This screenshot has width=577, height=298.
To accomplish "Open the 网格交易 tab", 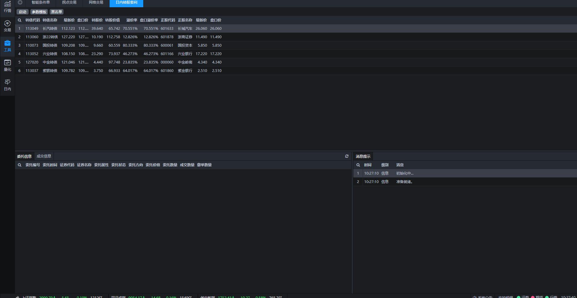I will (x=96, y=2).
